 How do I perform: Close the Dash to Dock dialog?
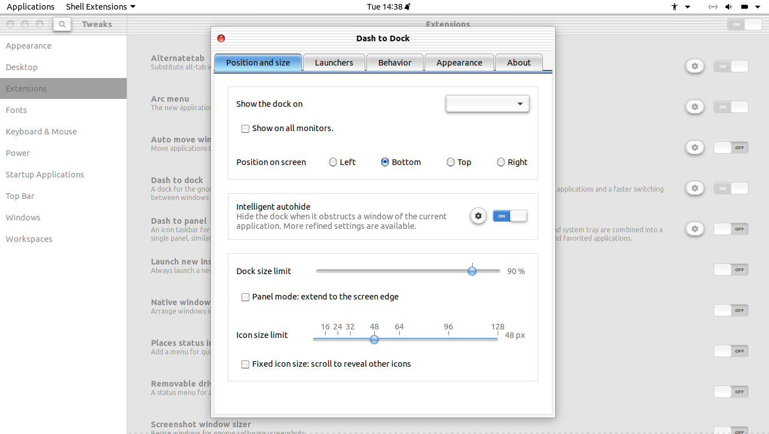pos(221,38)
